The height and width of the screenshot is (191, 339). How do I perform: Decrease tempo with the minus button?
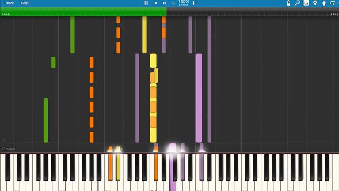point(173,3)
